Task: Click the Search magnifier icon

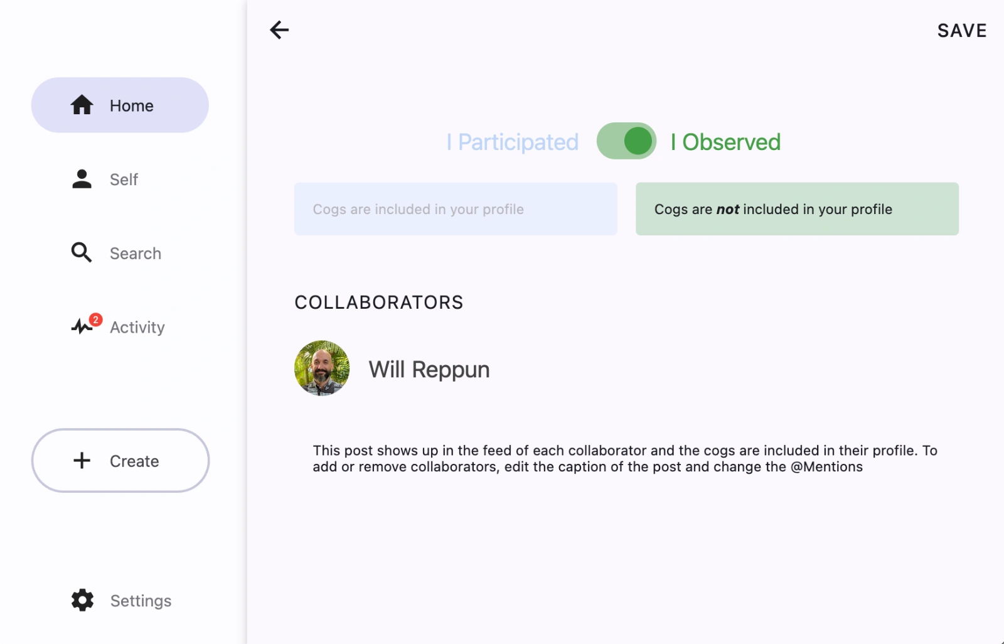Action: pos(81,253)
